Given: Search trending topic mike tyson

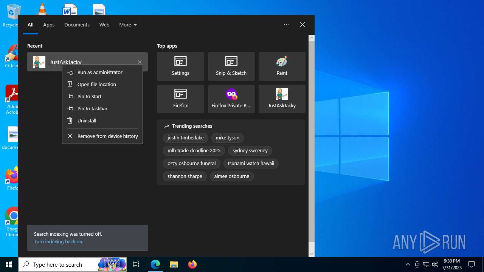Looking at the screenshot, I should pyautogui.click(x=228, y=138).
